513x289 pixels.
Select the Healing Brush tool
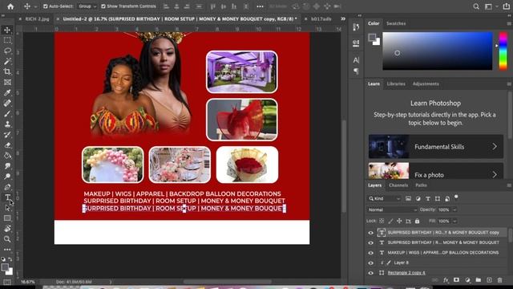(x=7, y=104)
